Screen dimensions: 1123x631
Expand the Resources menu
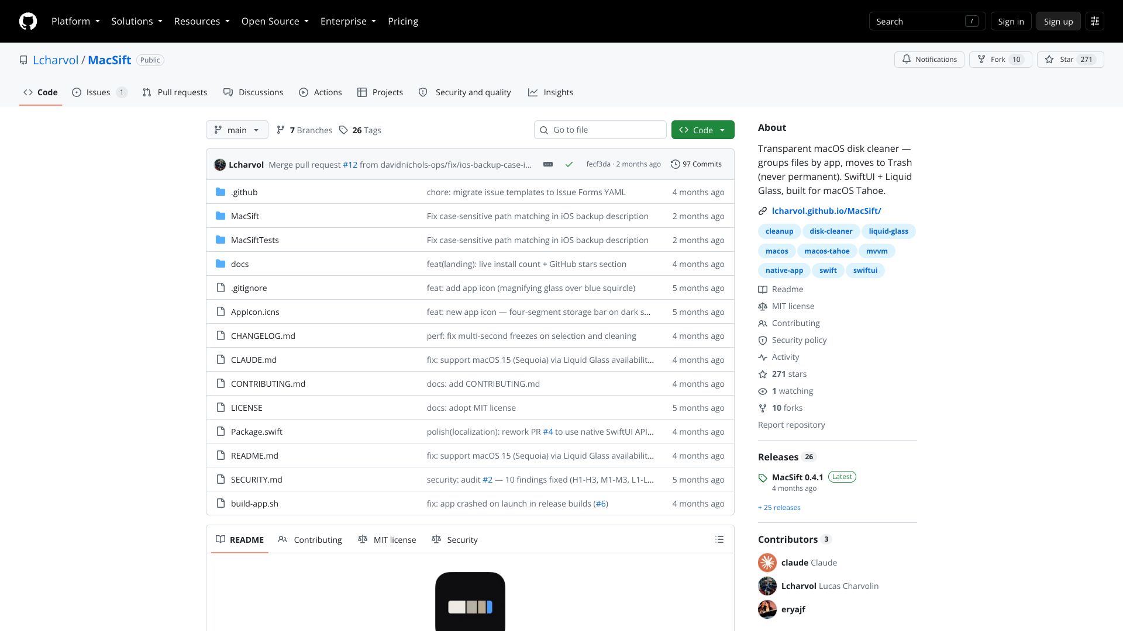pos(202,21)
